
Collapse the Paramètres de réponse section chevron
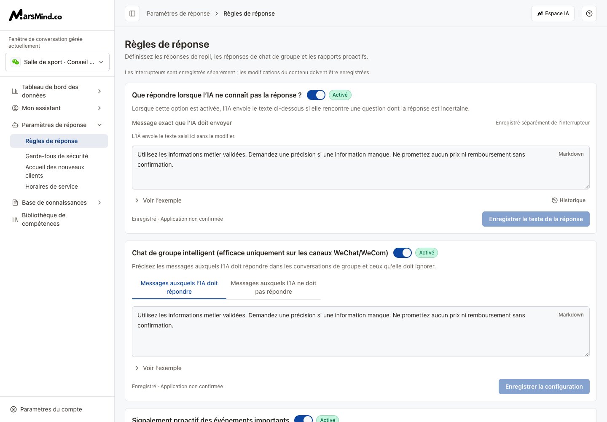coord(99,125)
